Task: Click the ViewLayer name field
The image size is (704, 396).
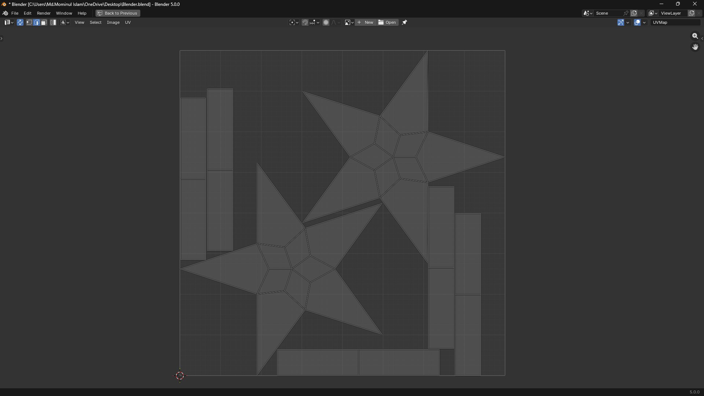Action: click(673, 13)
